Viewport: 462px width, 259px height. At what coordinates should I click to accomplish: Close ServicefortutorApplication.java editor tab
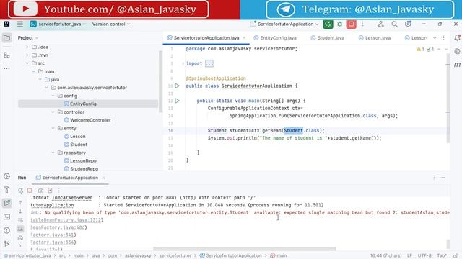pos(244,38)
